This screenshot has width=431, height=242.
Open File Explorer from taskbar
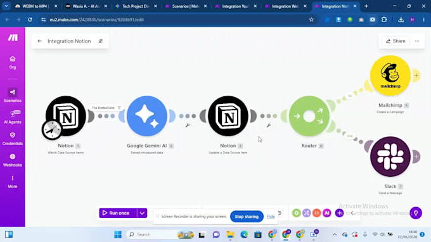point(230,234)
